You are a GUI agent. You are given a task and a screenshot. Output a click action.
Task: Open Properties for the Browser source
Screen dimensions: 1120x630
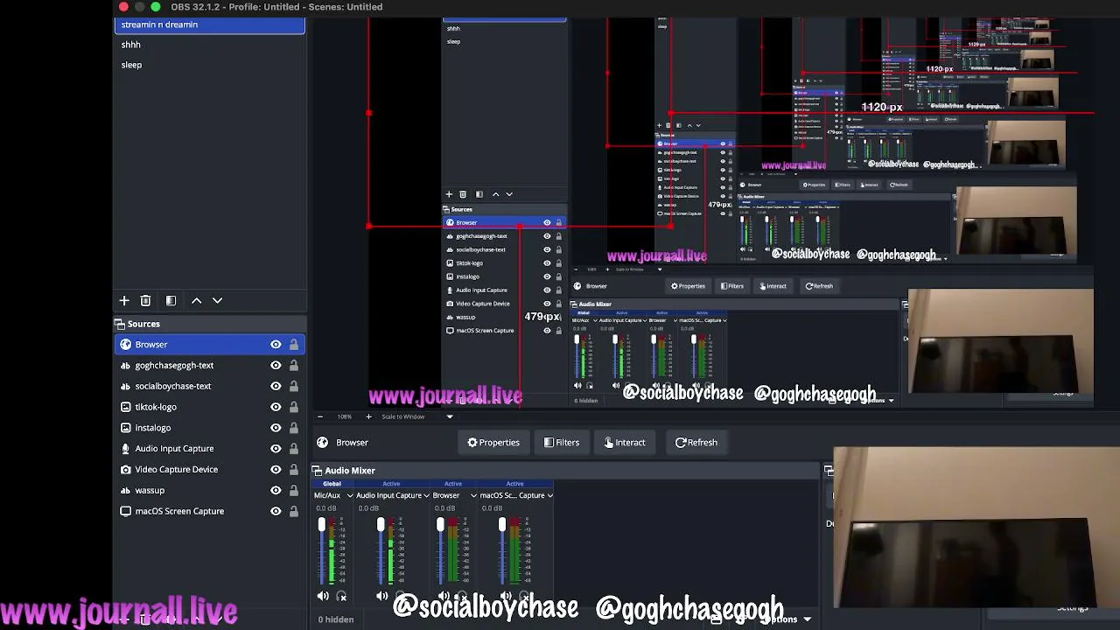pyautogui.click(x=493, y=443)
